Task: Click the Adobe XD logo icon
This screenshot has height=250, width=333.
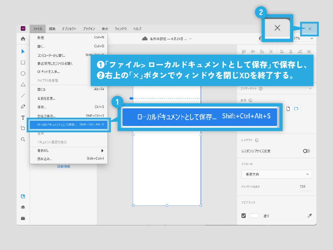Action: tap(23, 28)
